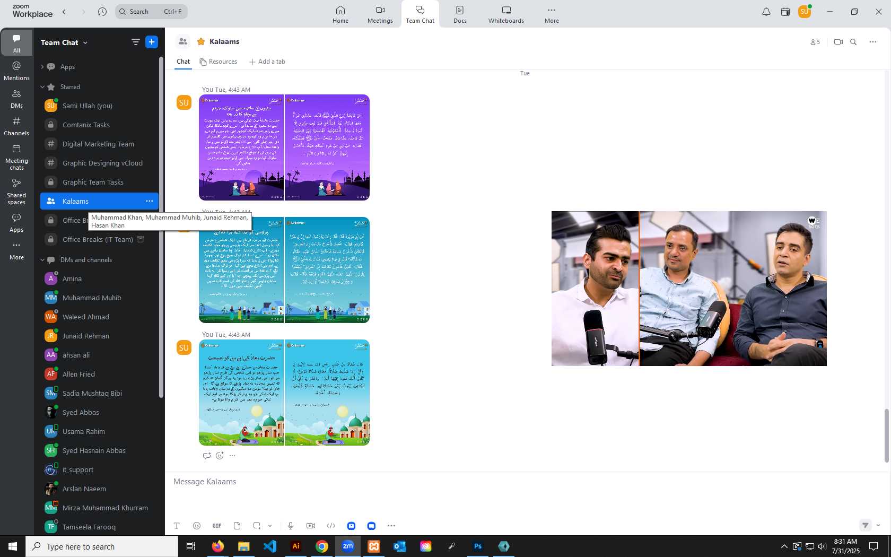Click the search box at top
Screen dimensions: 891x557
pos(151,12)
